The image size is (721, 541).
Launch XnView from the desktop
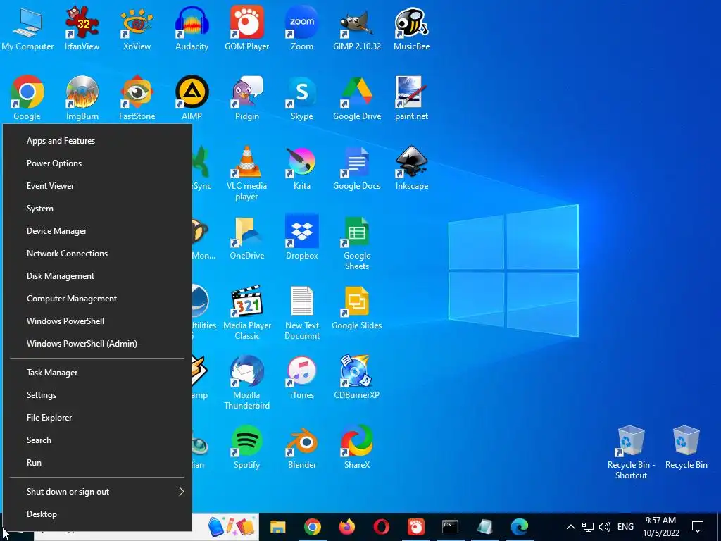coord(137,27)
